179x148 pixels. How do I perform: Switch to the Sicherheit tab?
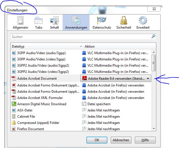pyautogui.click(x=124, y=23)
